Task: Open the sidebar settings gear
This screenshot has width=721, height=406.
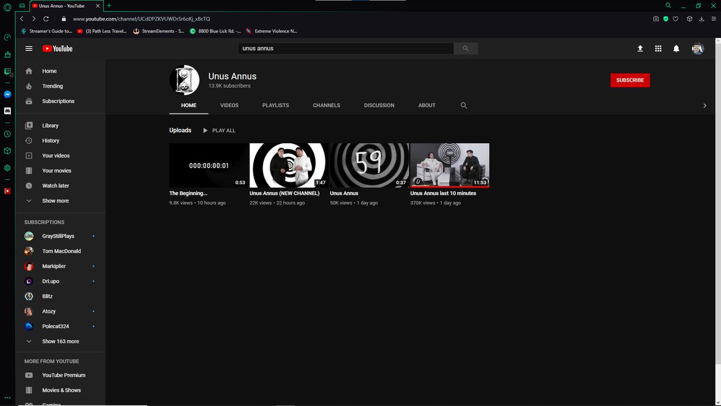Action: coord(7,168)
